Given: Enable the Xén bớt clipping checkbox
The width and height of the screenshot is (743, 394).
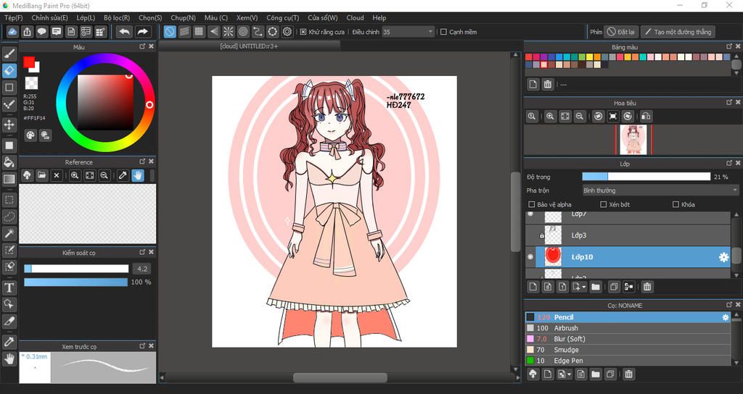Looking at the screenshot, I should [x=603, y=204].
